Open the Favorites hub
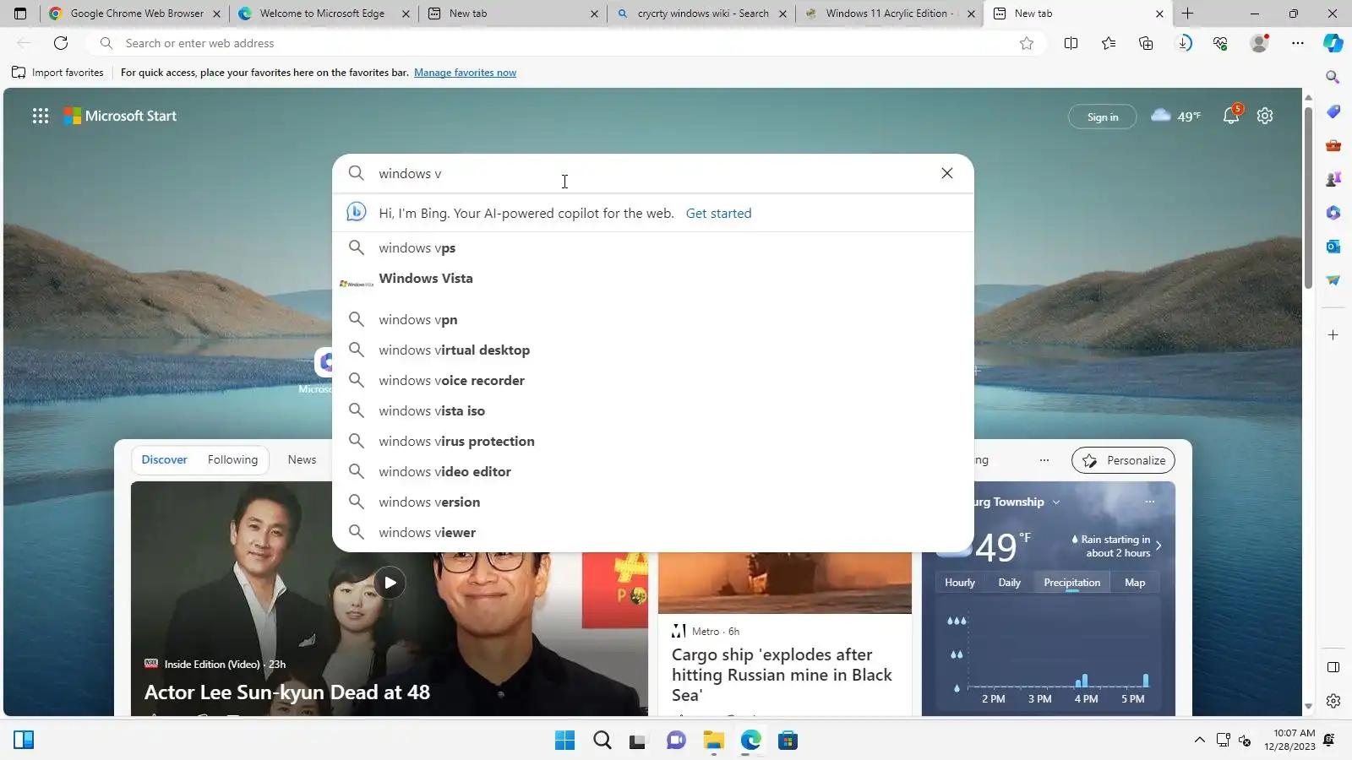1352x760 pixels. (1109, 43)
